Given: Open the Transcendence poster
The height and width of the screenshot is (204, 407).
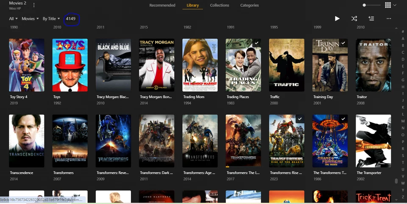Looking at the screenshot, I should [x=26, y=141].
